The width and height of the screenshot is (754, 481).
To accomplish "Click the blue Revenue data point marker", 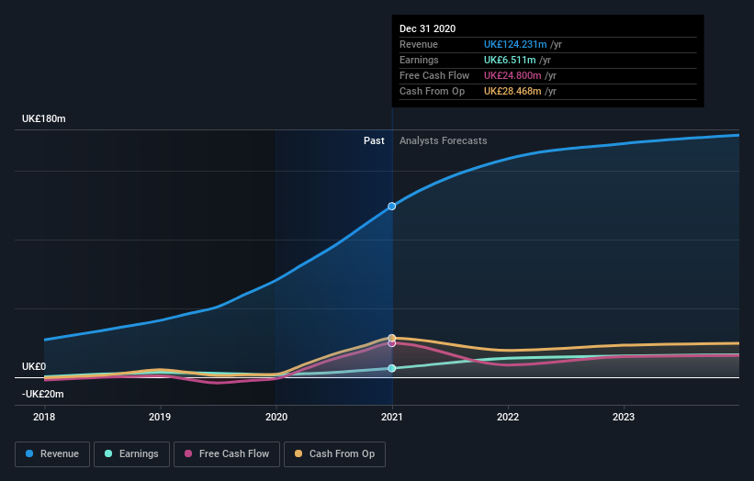I will tap(392, 207).
